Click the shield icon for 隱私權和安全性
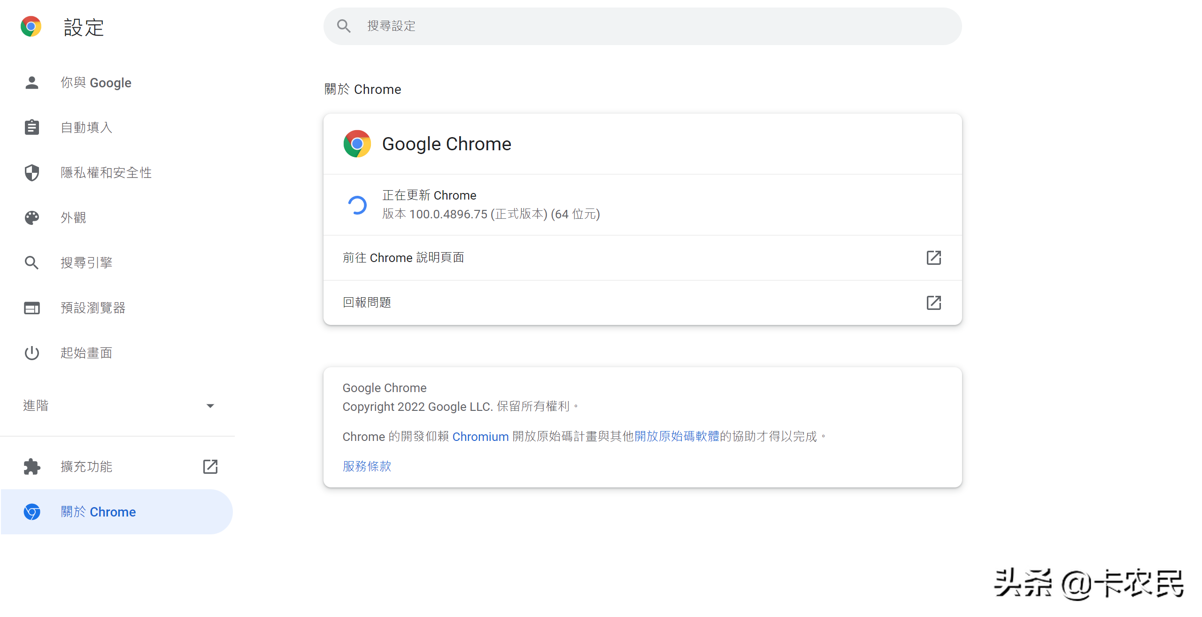 pos(32,173)
